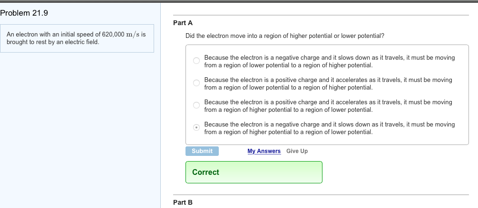Screen dimensions: 478x208
Task: Click the word 'Correct' in the feedback
Action: coord(205,172)
